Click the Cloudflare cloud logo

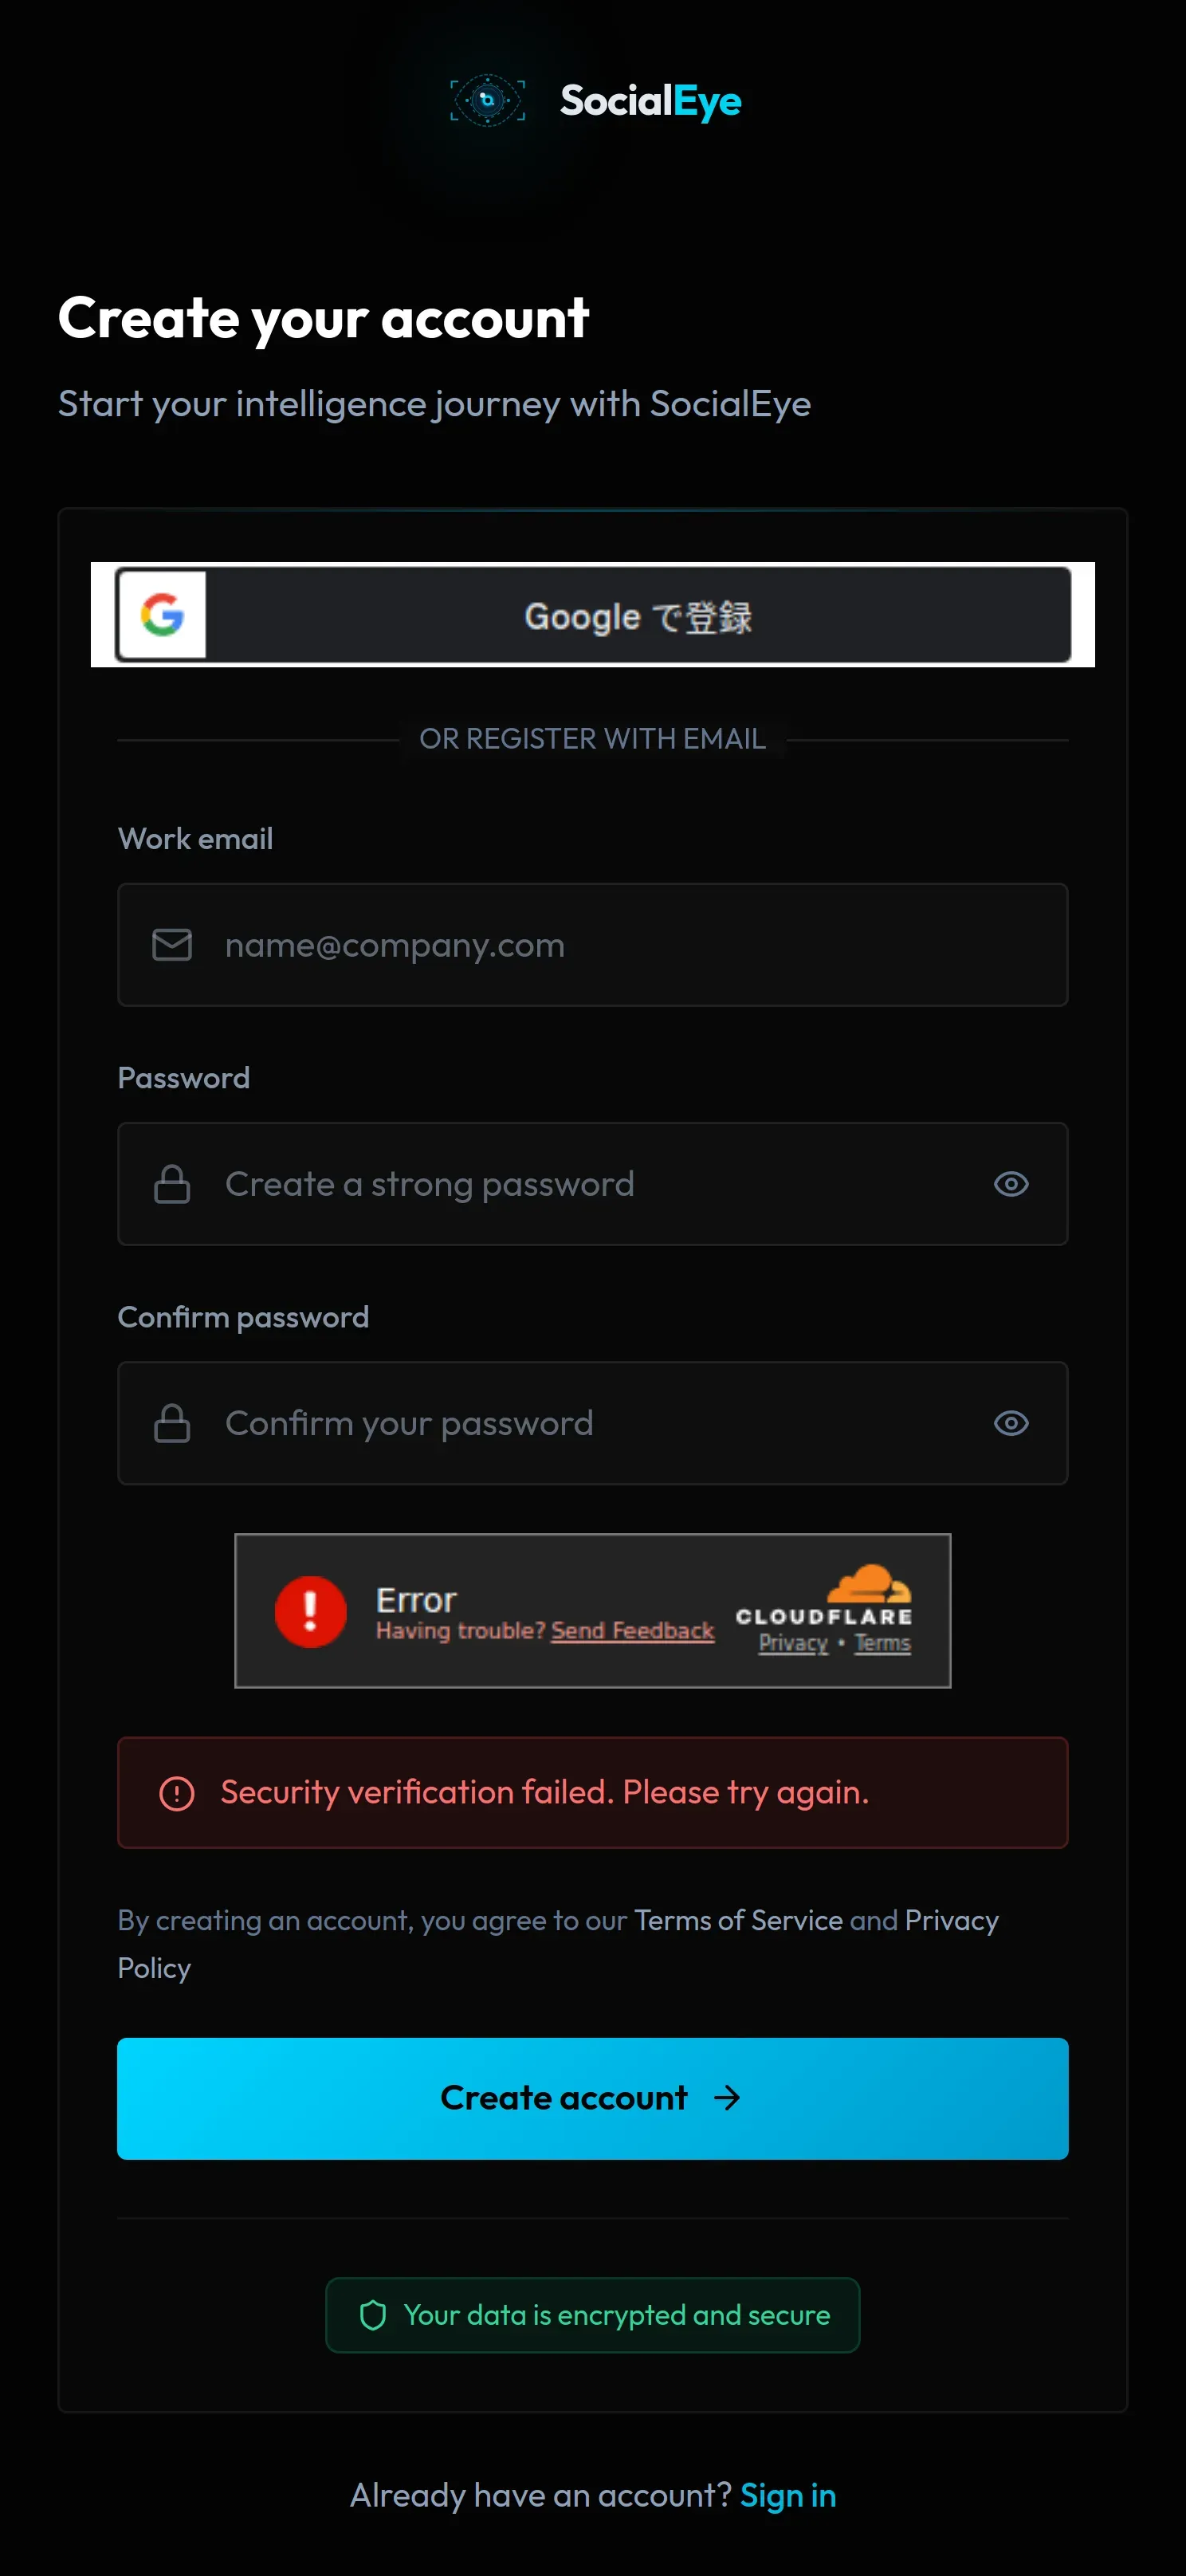point(868,1584)
